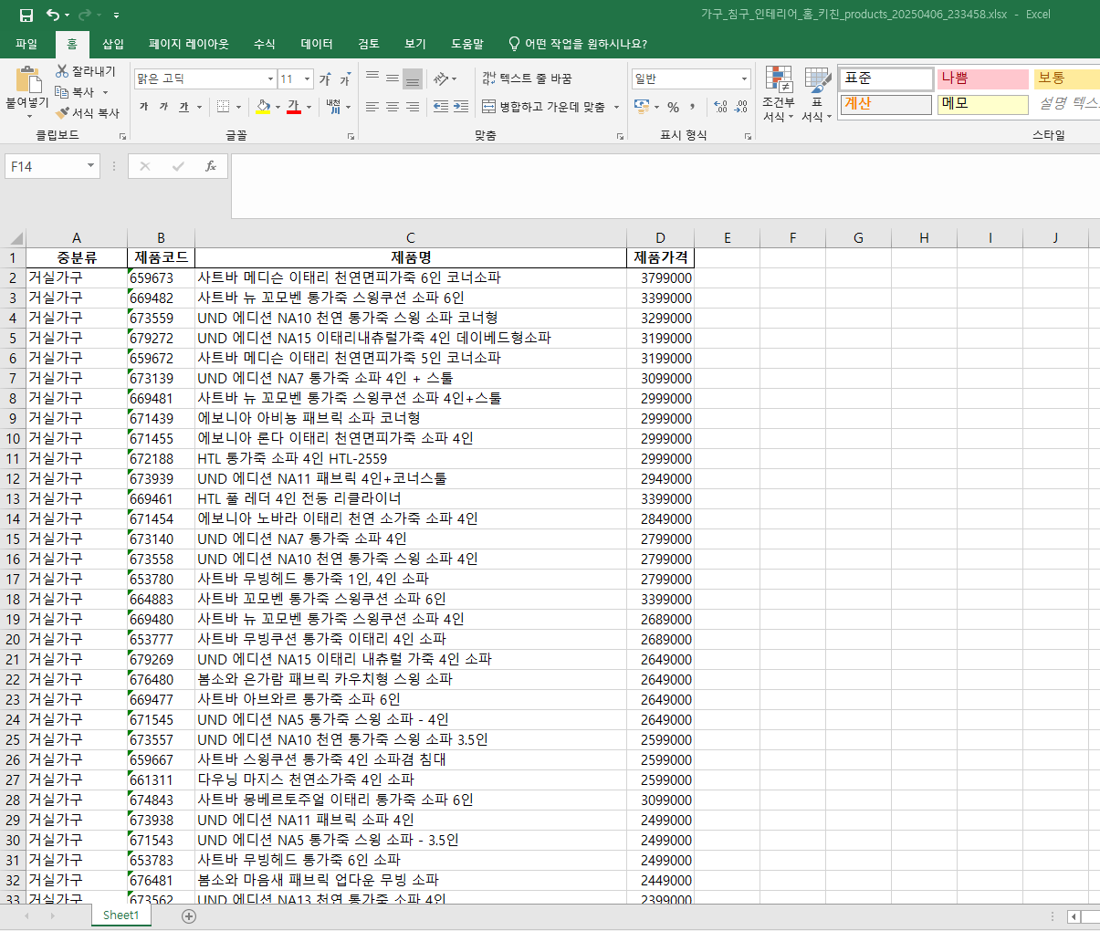
Task: Expand the number format dropdown (일반)
Action: click(x=744, y=79)
